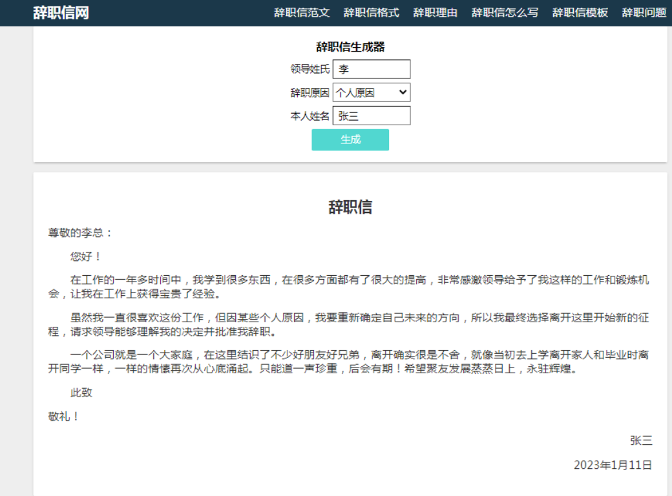Viewport: 672px width, 496px height.
Task: Click the 2023年1月11日 date line
Action: coord(613,465)
